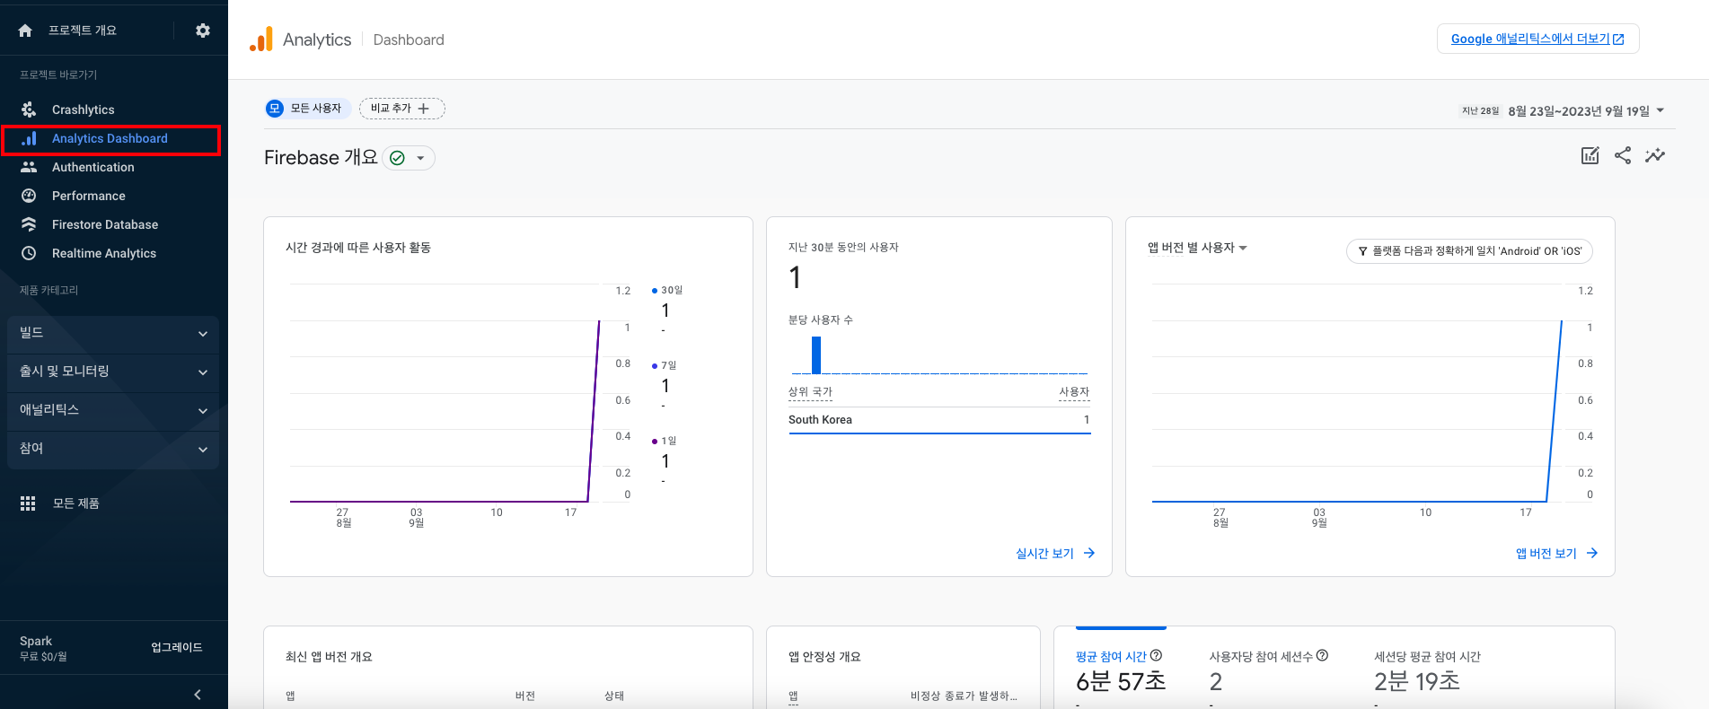Screen dimensions: 1709x709
Task: Click the Analytics Dashboard bar-chart icon
Action: 29,138
